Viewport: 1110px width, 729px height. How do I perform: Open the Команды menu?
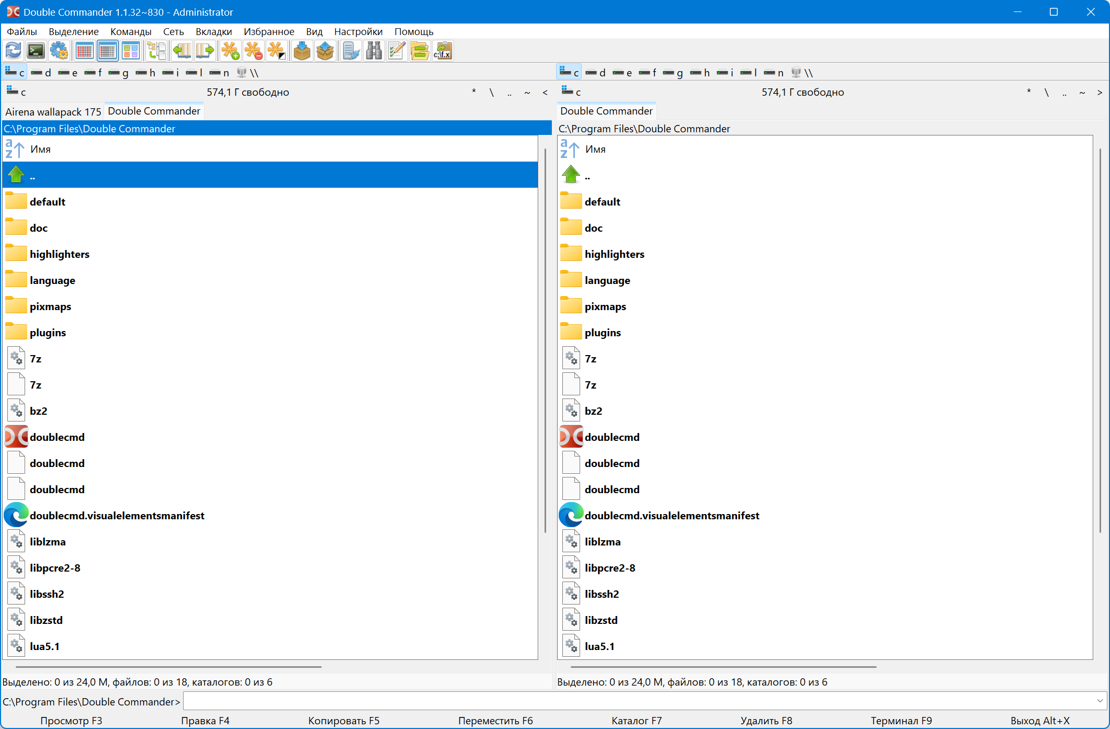131,31
